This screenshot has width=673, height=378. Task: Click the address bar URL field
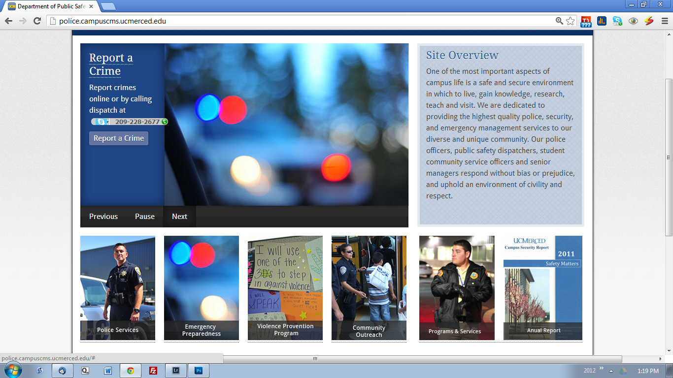coord(296,21)
